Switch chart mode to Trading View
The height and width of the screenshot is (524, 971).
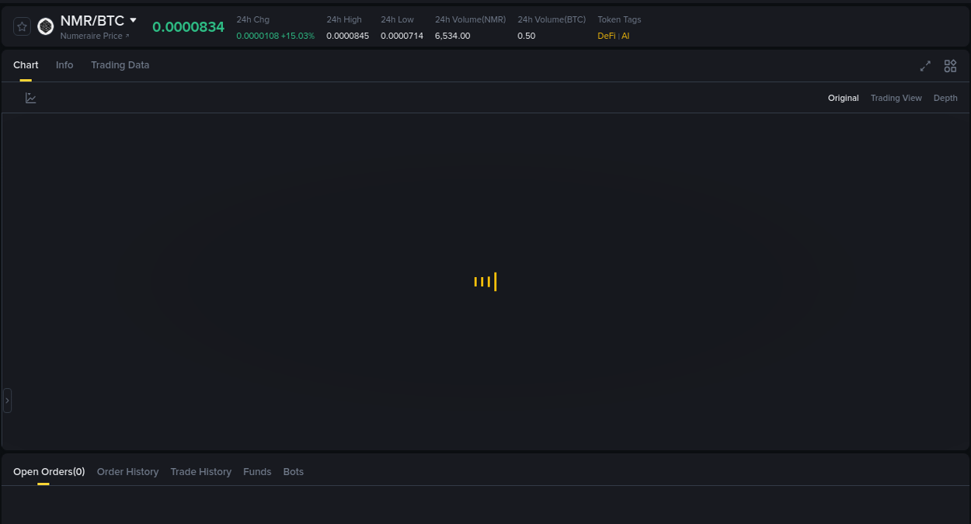896,98
